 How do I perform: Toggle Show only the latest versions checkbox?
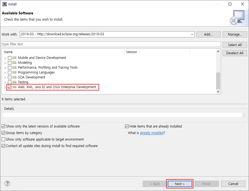tap(3, 126)
